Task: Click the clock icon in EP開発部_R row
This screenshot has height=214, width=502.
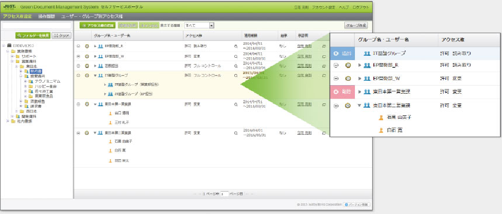Action: click(87, 46)
